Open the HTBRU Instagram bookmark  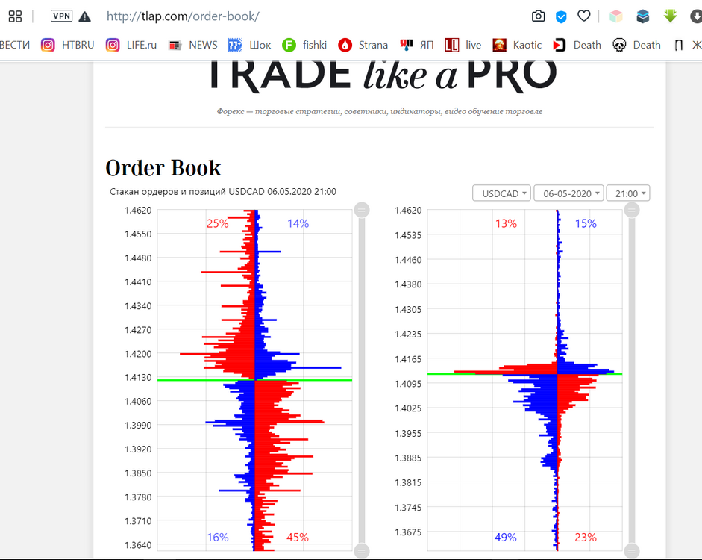[x=68, y=45]
